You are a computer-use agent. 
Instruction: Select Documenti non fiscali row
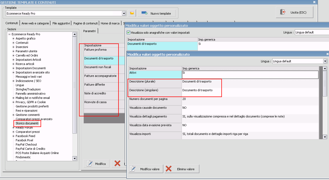(x=104, y=69)
